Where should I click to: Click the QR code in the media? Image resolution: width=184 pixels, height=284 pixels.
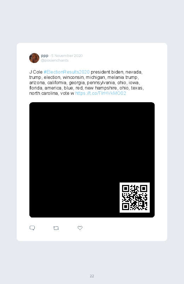point(134,197)
